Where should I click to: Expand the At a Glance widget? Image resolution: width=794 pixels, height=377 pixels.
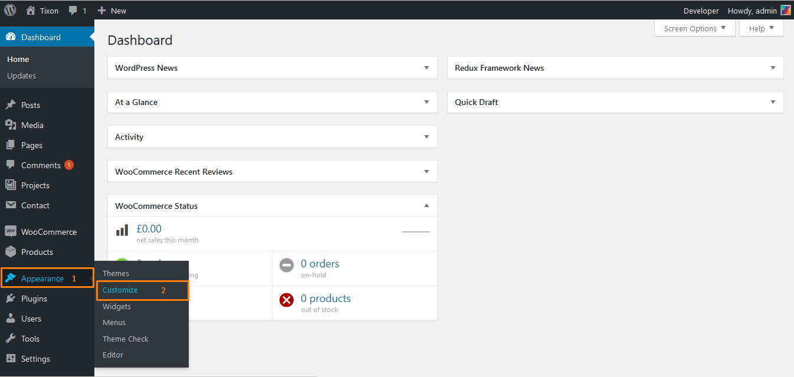[x=426, y=102]
